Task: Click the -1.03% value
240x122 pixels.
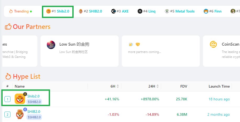Action: click(113, 114)
